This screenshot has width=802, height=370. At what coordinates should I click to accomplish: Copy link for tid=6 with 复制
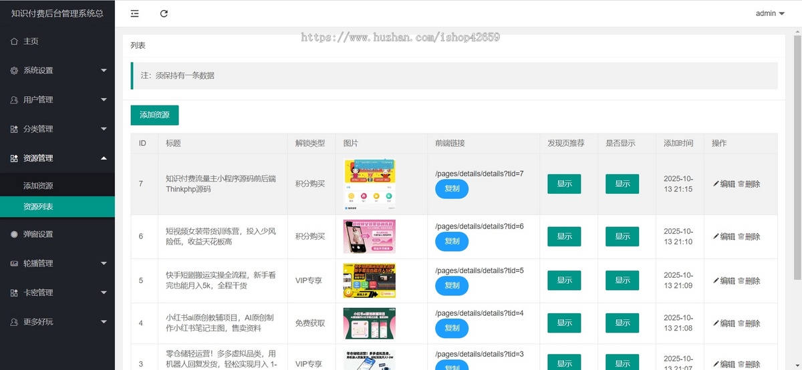tap(452, 241)
